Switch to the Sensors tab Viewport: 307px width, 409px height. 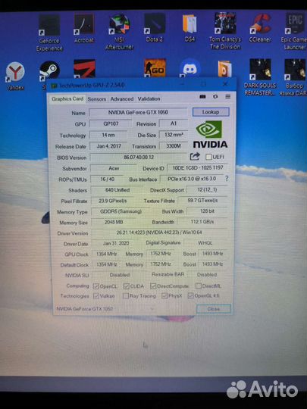pos(96,99)
